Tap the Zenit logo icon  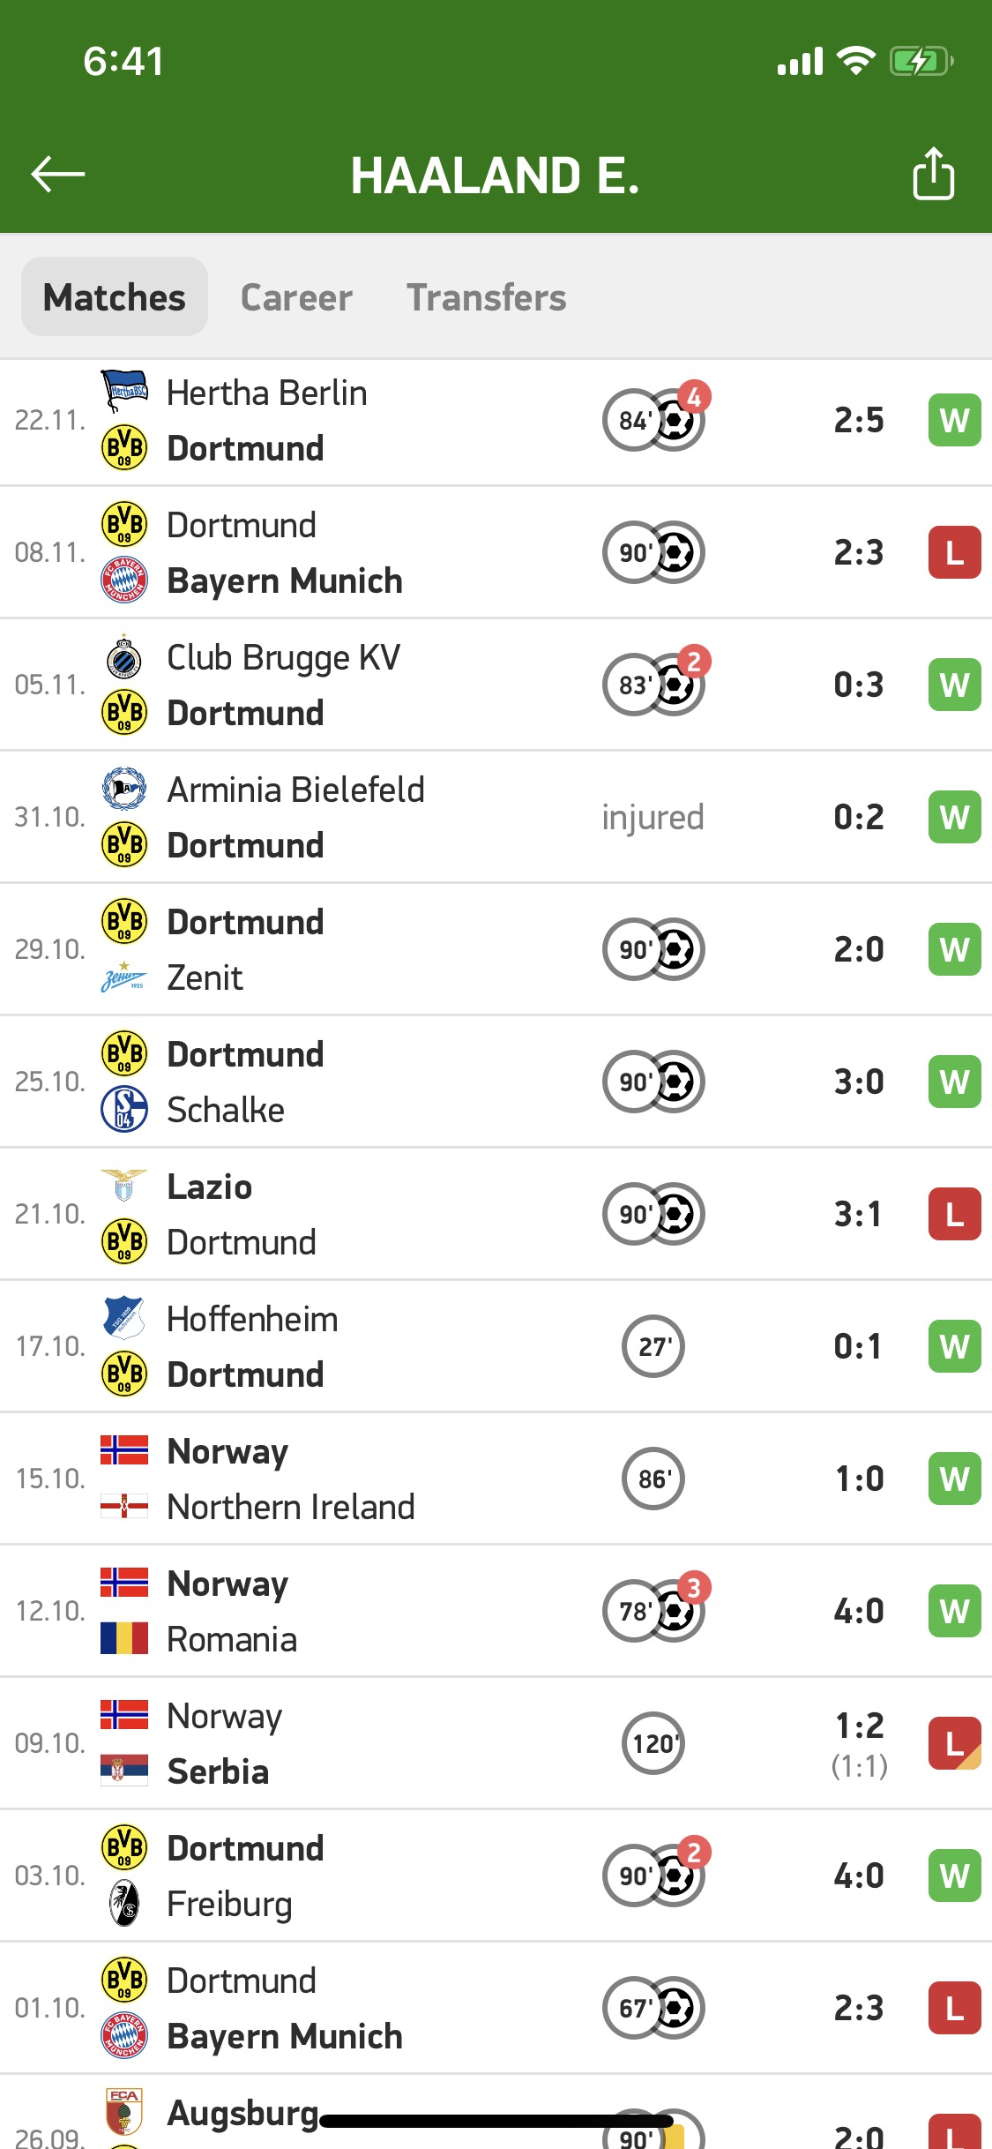click(x=124, y=977)
